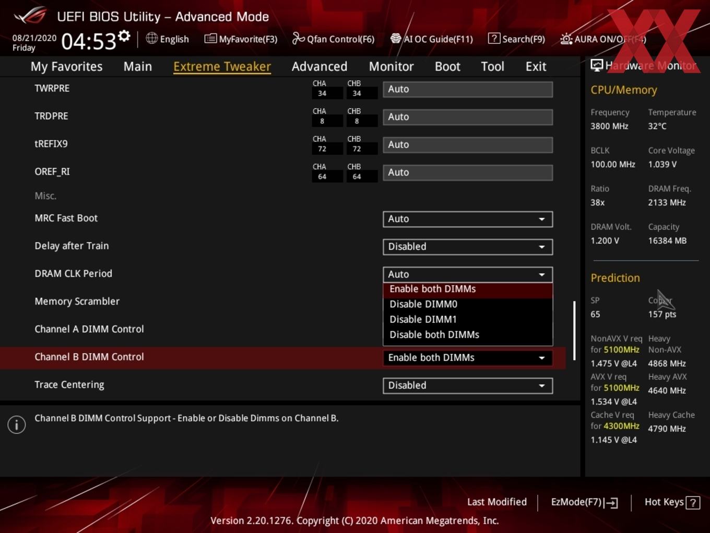This screenshot has width=710, height=533.
Task: Select the Delay after Train label
Action: pyautogui.click(x=72, y=246)
